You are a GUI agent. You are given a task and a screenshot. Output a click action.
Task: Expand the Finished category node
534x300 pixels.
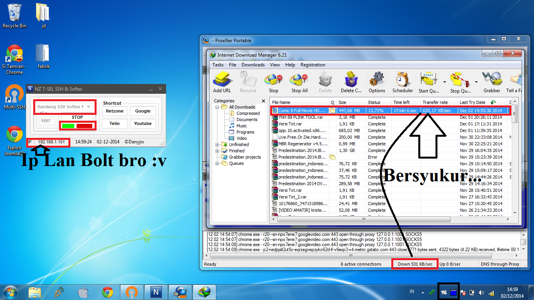217,151
